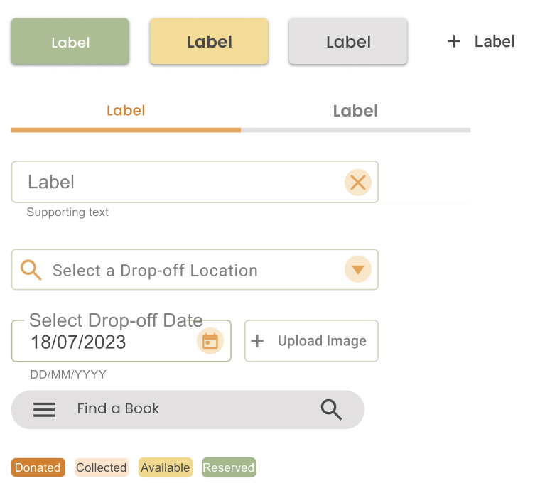Select the Donated status chip
Viewport: 540px width, 493px height.
pos(38,467)
